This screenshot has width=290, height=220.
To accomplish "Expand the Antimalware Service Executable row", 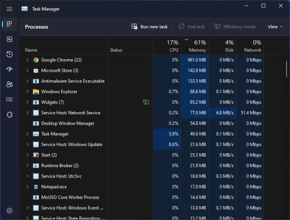I will coord(27,81).
